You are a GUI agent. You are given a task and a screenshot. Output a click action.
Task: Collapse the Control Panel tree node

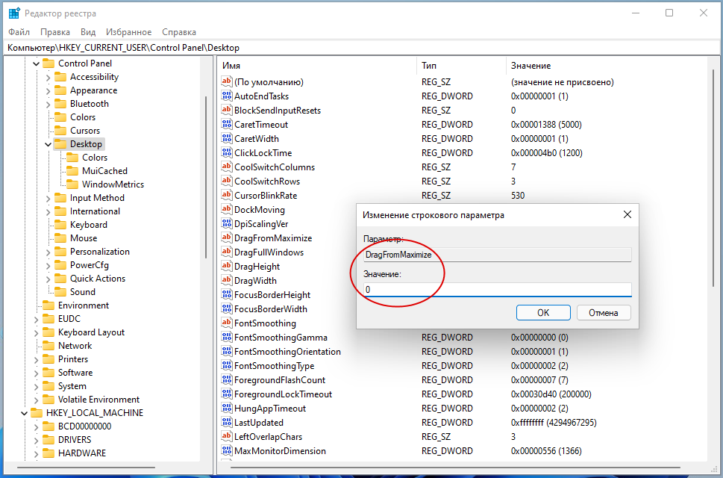(36, 63)
